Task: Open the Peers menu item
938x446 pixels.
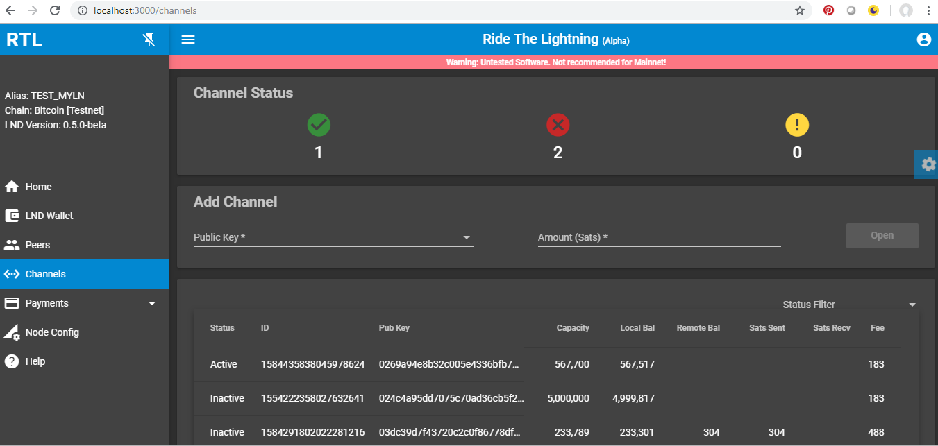Action: click(x=84, y=245)
